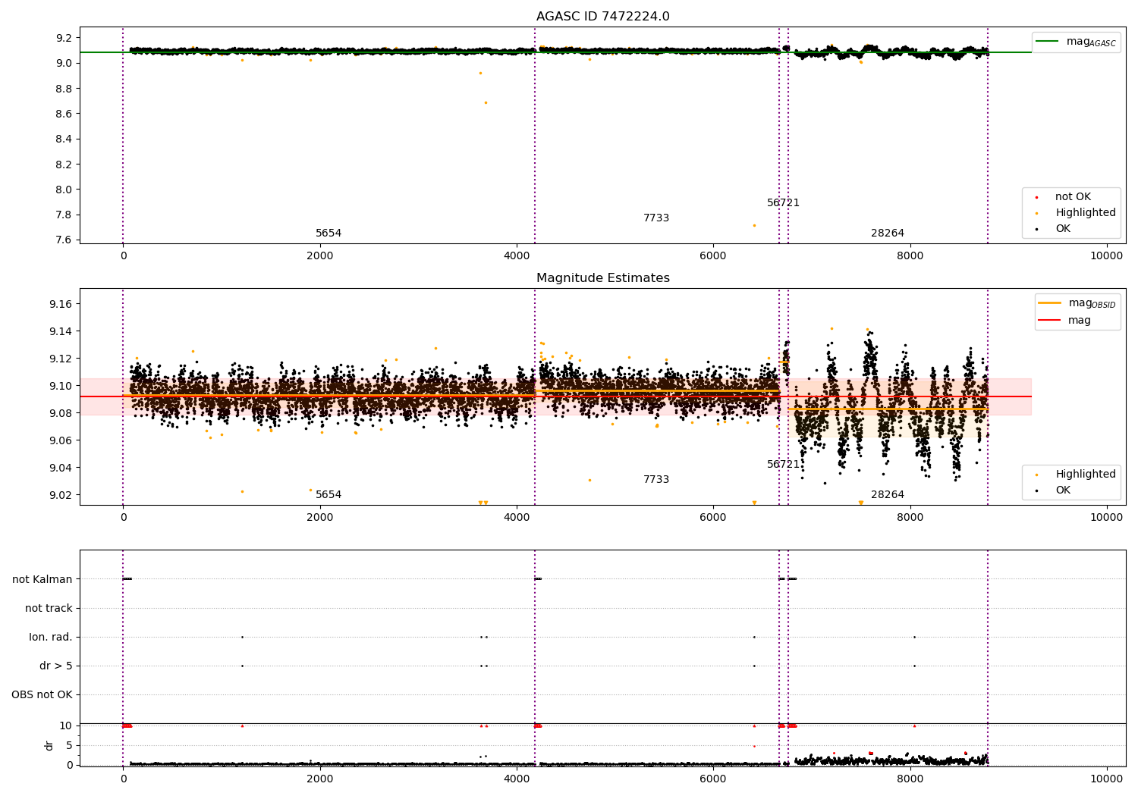Click the 9.16 tick on the middle plot y-axis
This screenshot has height=796, width=1138.
(60, 304)
